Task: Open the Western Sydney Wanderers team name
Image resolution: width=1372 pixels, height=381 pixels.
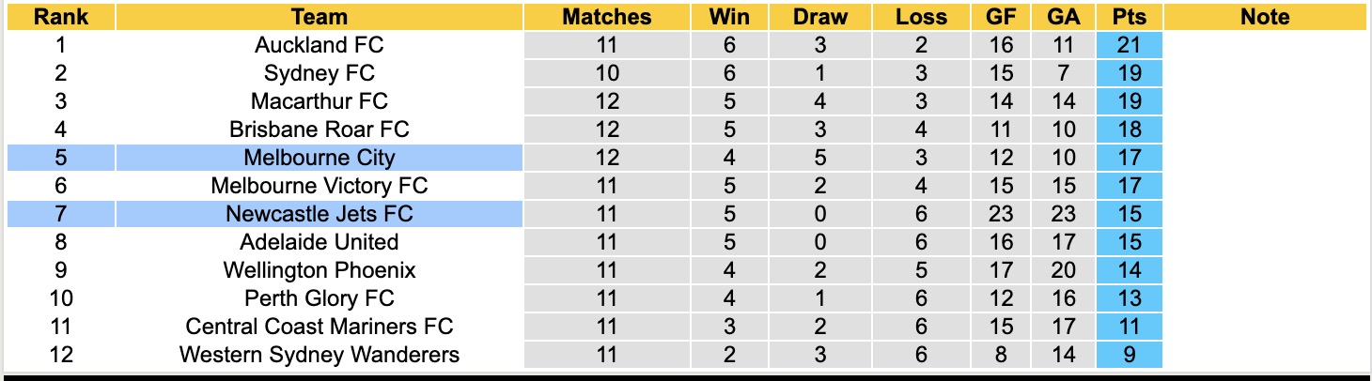Action: (x=319, y=355)
